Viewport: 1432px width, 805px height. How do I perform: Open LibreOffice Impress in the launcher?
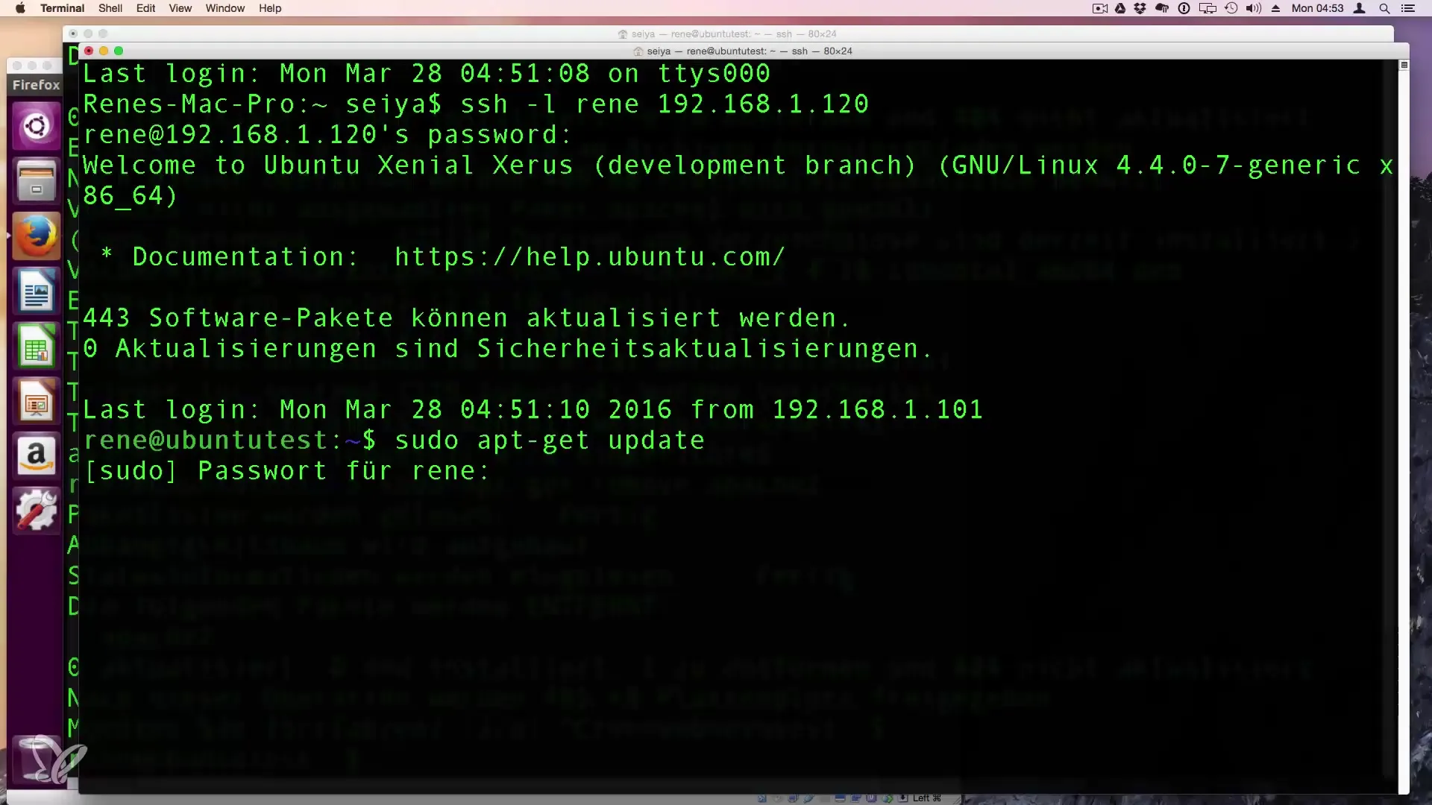point(36,402)
